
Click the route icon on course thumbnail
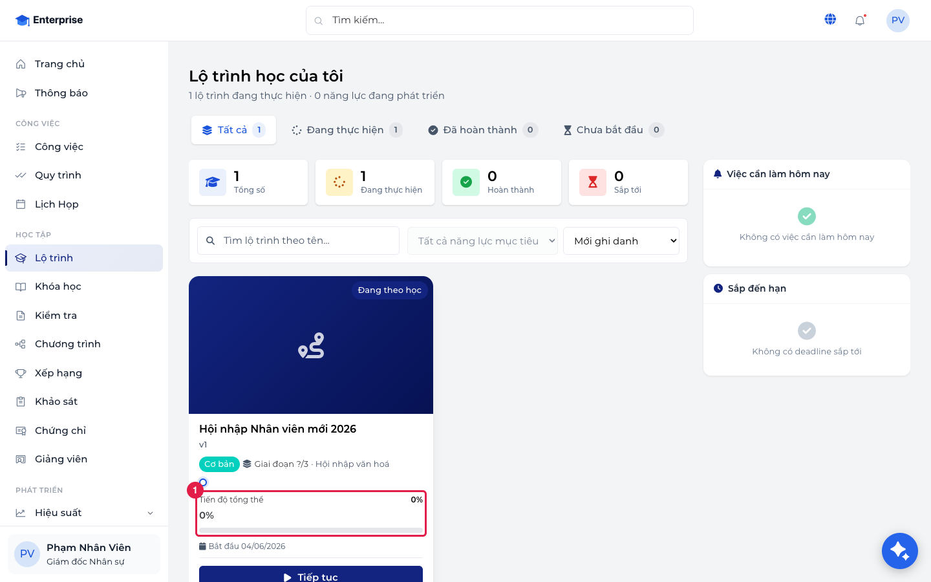(x=311, y=345)
